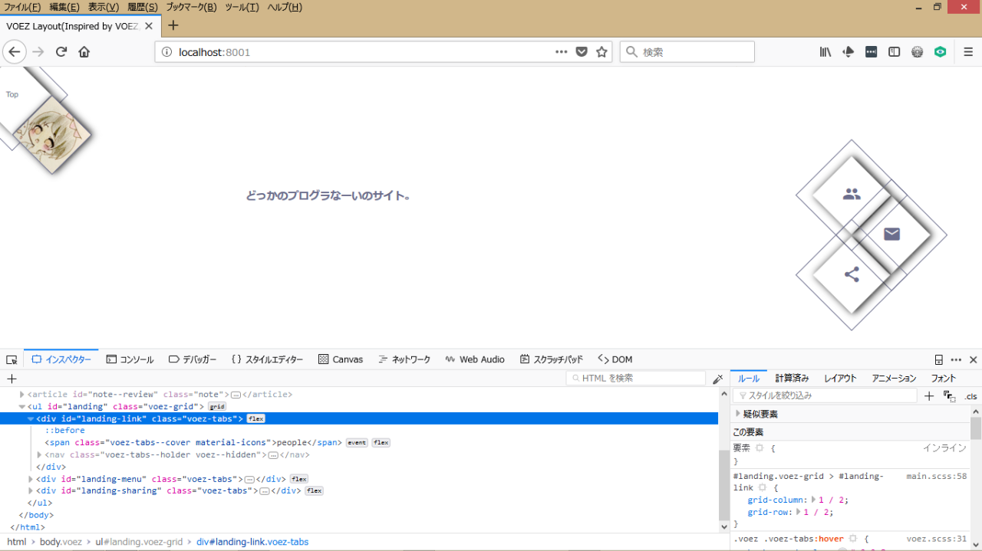Viewport: 982px width, 551px height.
Task: Select ul#landing.voez-grid in the breadcrumb
Action: click(x=139, y=542)
